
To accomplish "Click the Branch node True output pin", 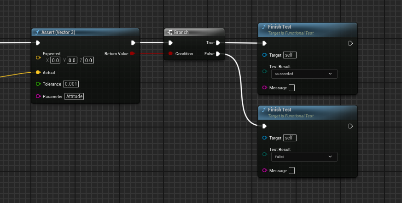I will 218,43.
